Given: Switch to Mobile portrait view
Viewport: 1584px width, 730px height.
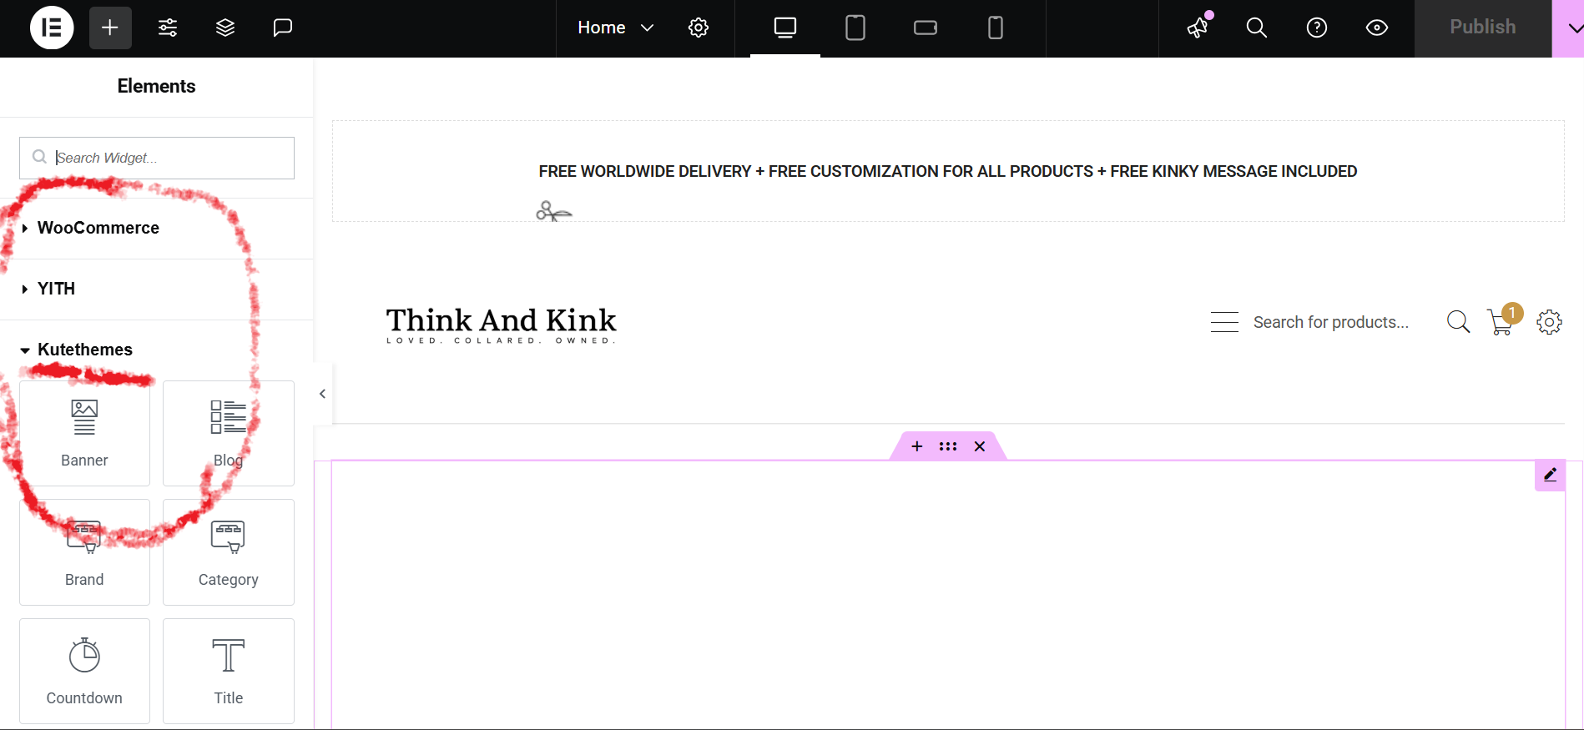Looking at the screenshot, I should 996,28.
